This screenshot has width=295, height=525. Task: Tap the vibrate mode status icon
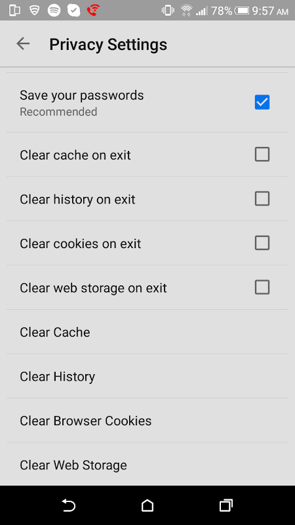(168, 10)
